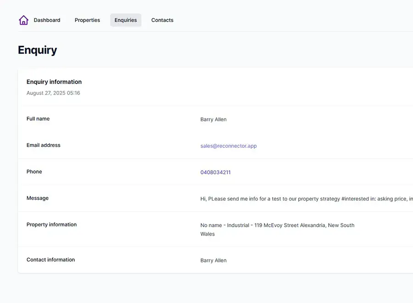Screen dimensions: 413x303
Task: Go to the Properties tab
Action: click(x=87, y=20)
